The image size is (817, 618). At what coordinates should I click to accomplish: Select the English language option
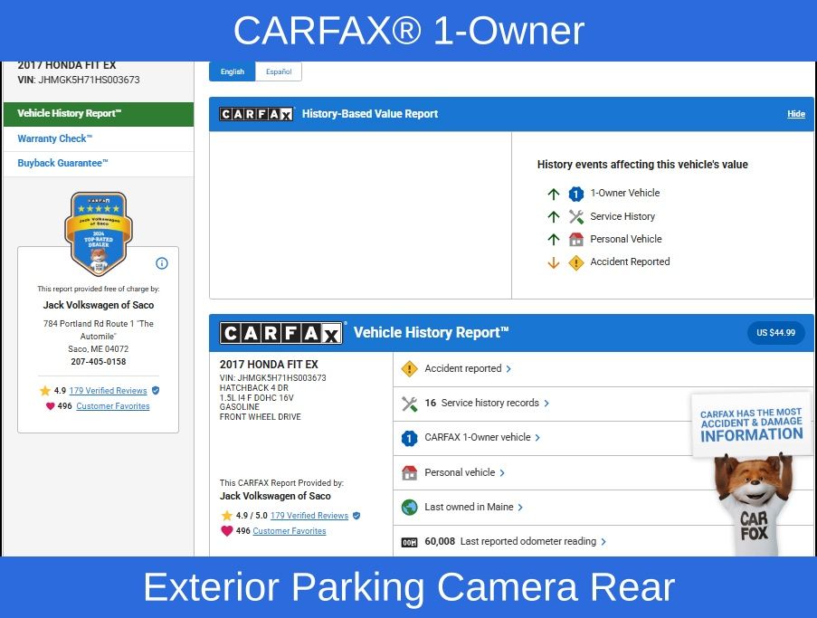coord(233,72)
